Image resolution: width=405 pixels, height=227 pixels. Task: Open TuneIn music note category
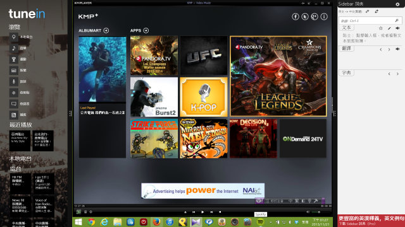pyautogui.click(x=14, y=48)
